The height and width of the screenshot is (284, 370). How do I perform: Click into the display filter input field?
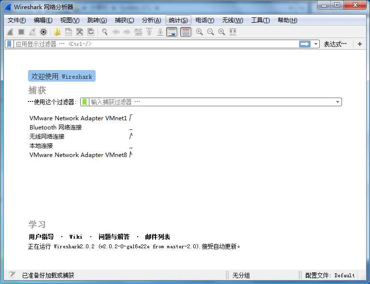(x=156, y=44)
